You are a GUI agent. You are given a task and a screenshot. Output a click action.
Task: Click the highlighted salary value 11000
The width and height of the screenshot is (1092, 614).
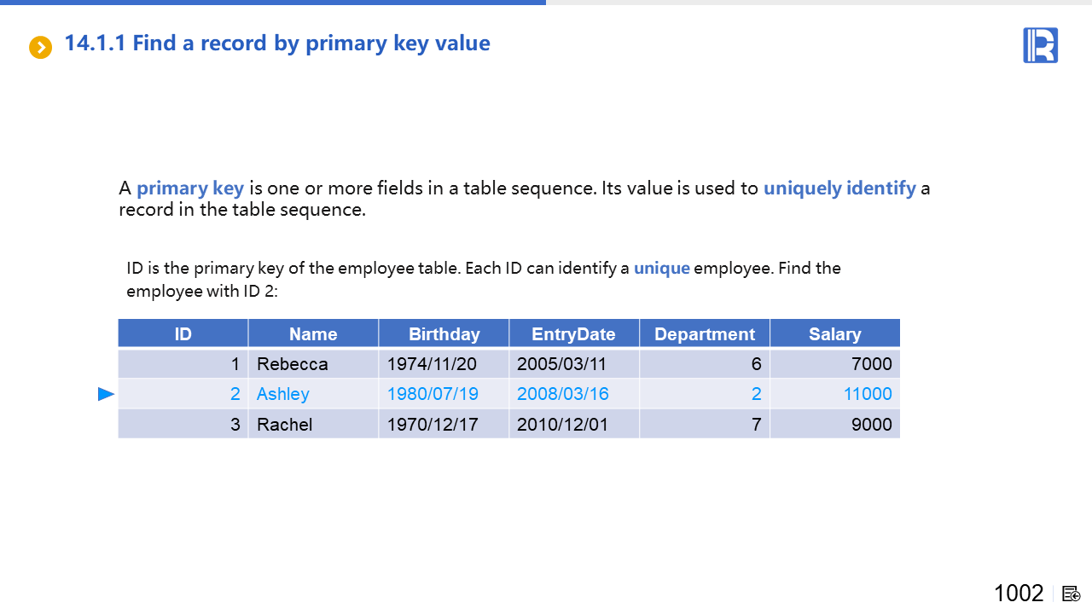tap(867, 394)
